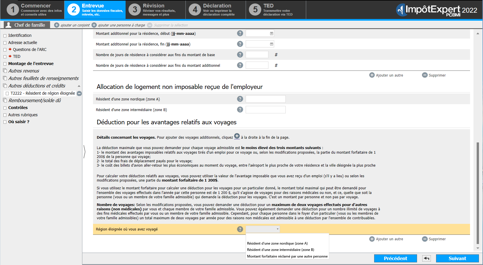
Task: Open the Autres revenus pages group icon
Action: [x=5, y=70]
